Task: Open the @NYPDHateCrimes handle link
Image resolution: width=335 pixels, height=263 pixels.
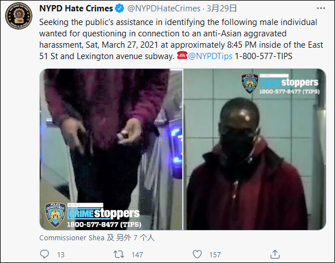Action: coord(164,9)
